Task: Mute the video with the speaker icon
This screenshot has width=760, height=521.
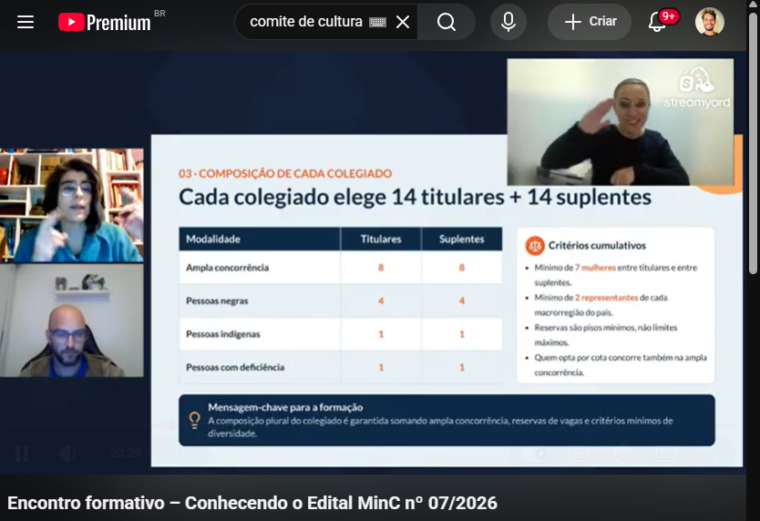Action: click(x=67, y=454)
